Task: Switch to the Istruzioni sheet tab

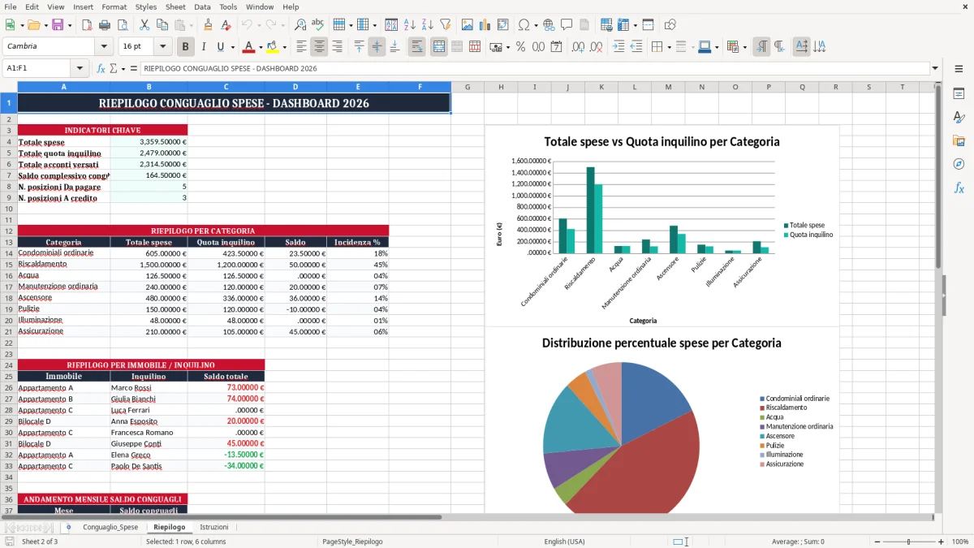Action: [214, 527]
